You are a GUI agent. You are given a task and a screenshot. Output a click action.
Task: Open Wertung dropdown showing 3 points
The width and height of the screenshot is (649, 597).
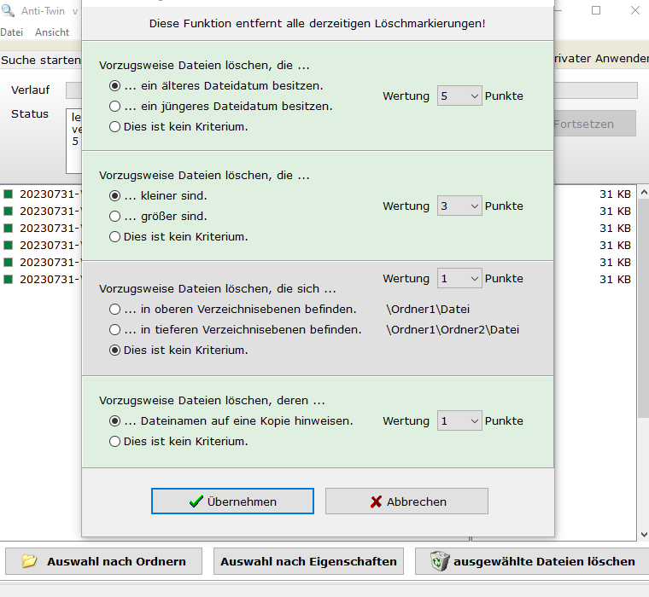(459, 206)
